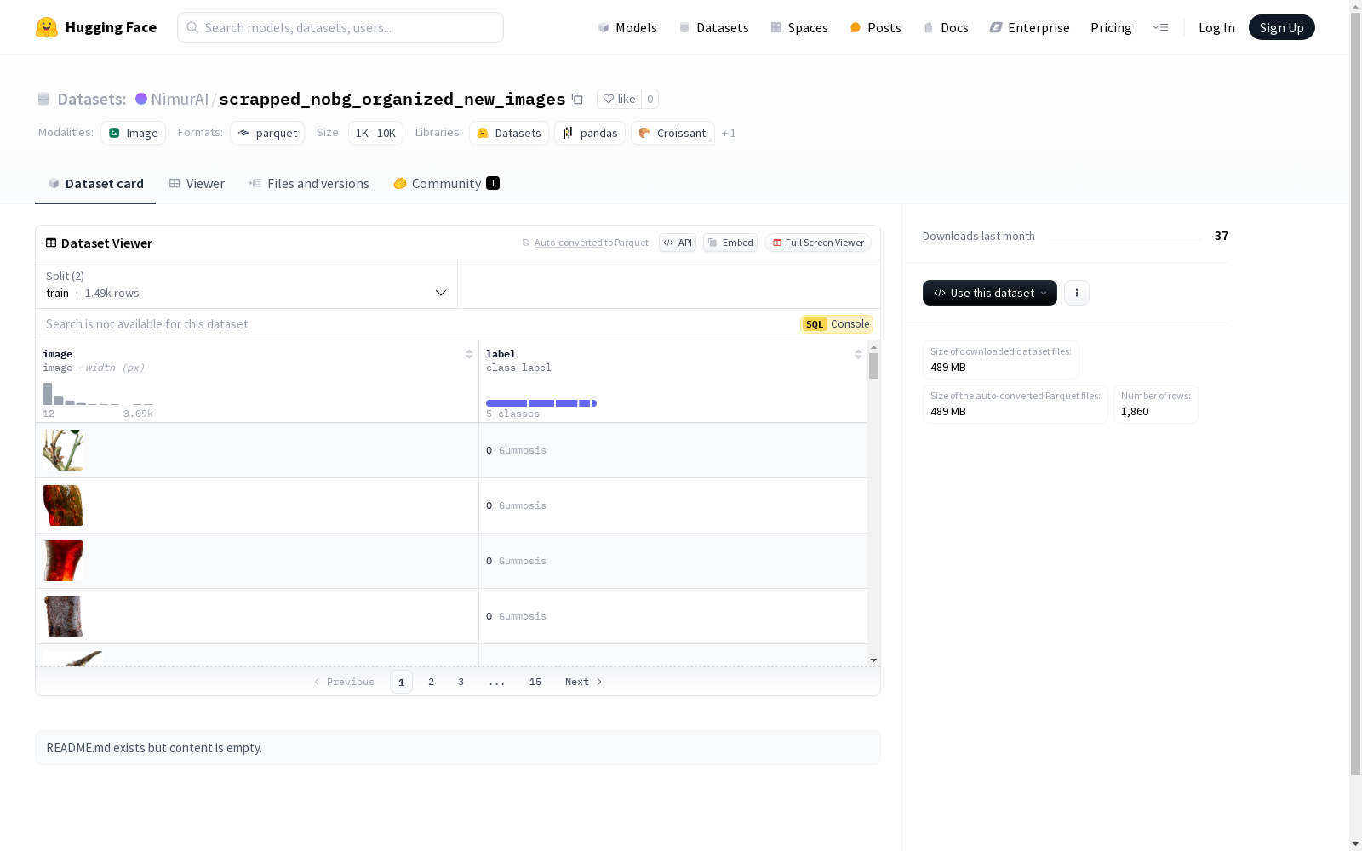Open the Community tab

click(x=446, y=184)
